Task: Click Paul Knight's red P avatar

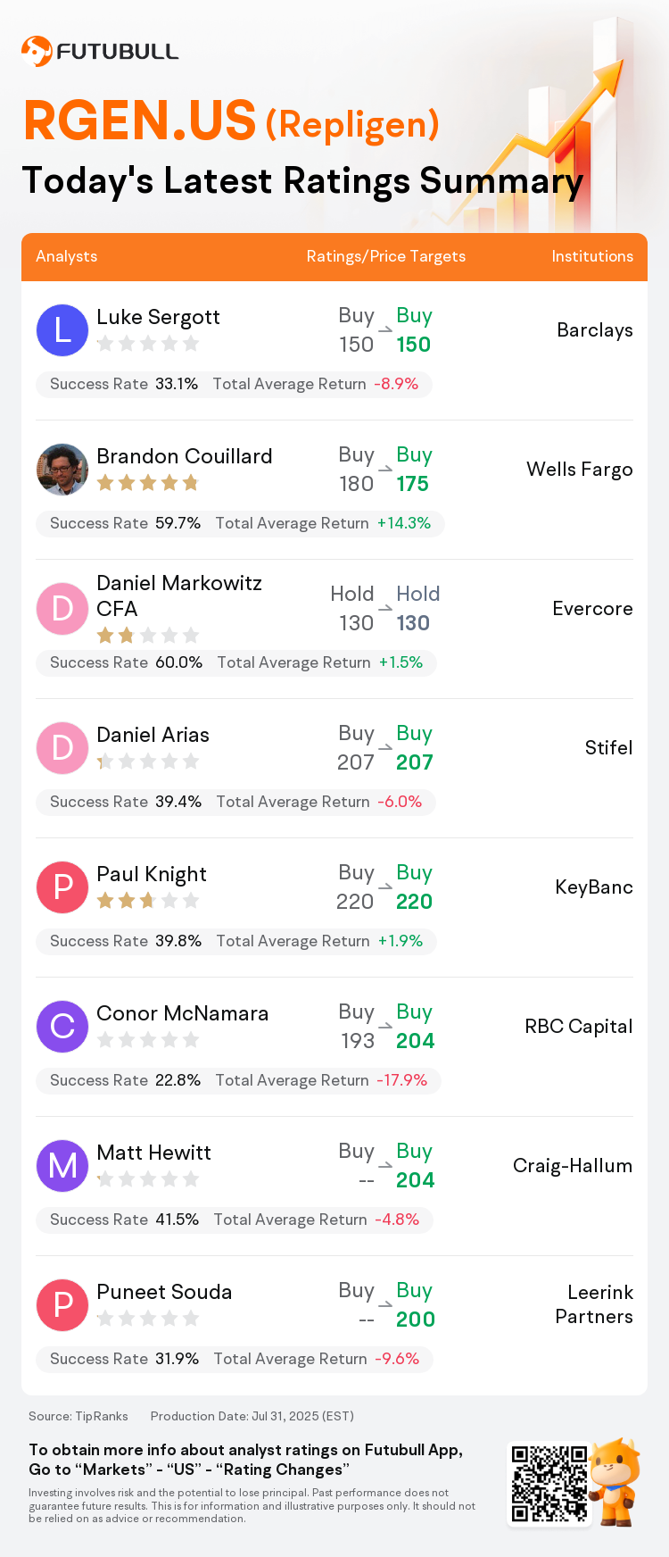Action: 62,887
